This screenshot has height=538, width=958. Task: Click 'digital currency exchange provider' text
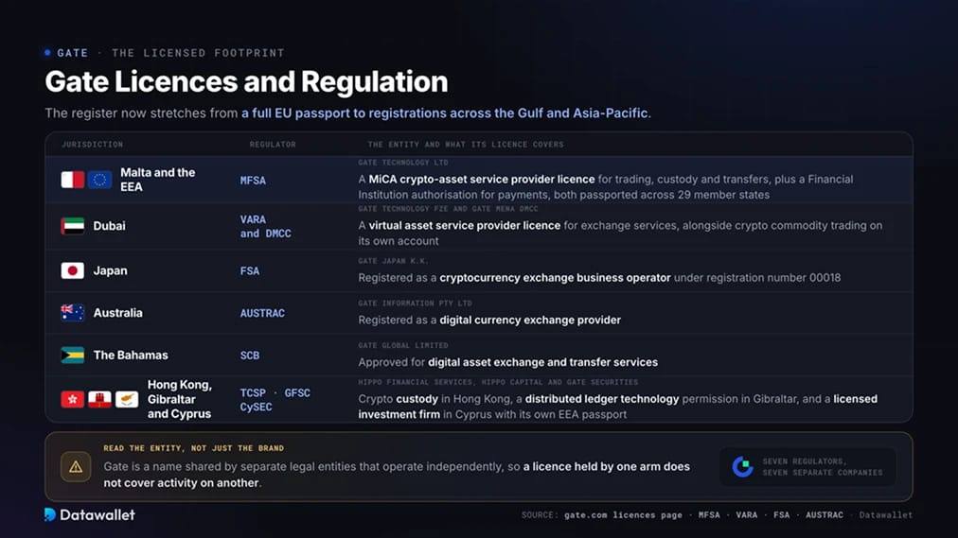click(530, 321)
